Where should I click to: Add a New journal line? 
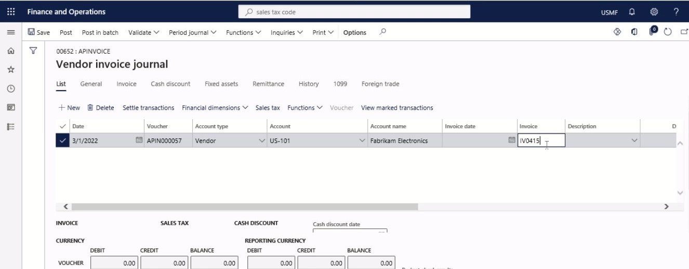point(69,108)
